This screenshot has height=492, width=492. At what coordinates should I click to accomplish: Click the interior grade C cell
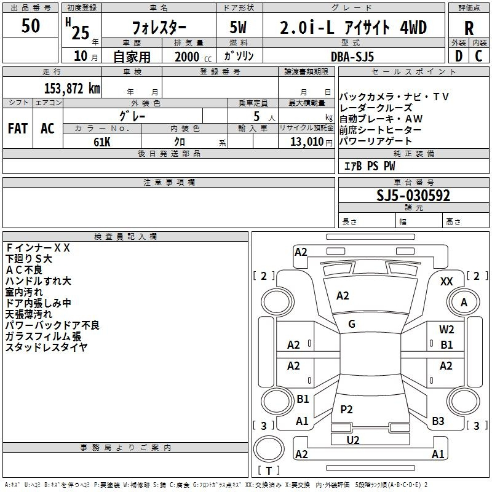click(x=478, y=56)
